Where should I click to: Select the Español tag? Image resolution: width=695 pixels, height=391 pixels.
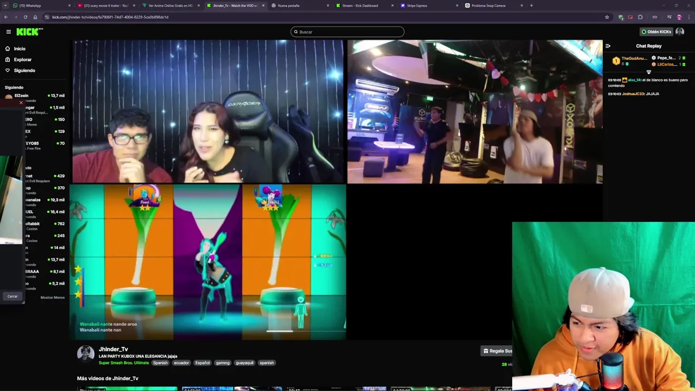coord(203,363)
